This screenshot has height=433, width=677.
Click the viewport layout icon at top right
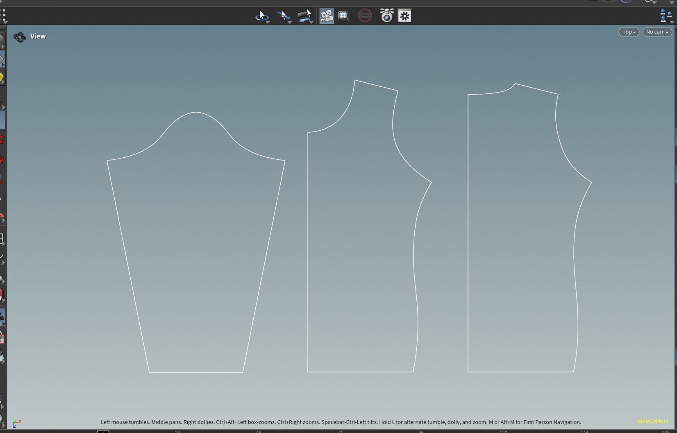tap(665, 16)
